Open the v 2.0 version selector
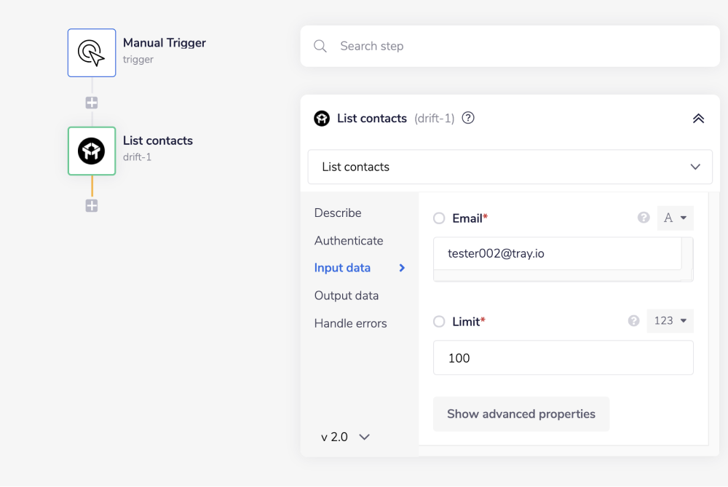 (x=346, y=437)
